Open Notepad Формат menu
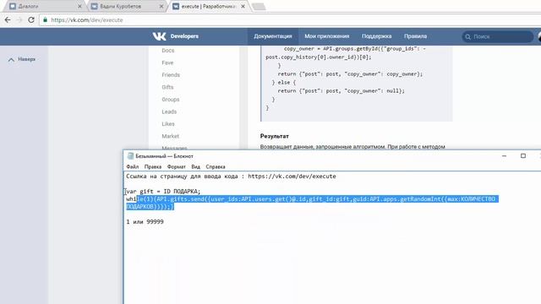 [177, 167]
